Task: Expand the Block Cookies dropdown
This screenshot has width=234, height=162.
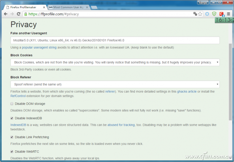Action: point(115,63)
